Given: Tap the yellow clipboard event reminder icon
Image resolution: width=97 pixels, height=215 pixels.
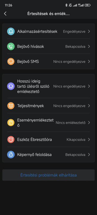Looking at the screenshot, I should (x=11, y=123).
